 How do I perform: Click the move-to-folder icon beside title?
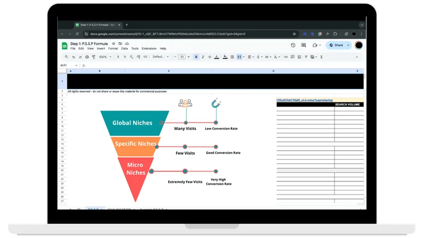[120, 44]
